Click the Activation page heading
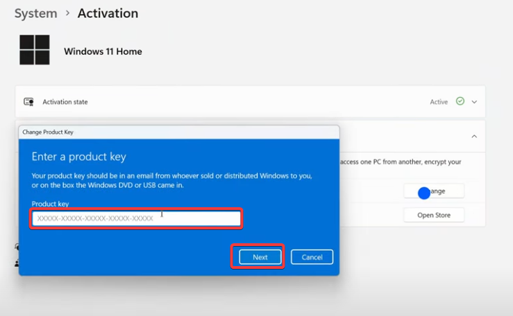This screenshot has height=316, width=513. (x=108, y=13)
